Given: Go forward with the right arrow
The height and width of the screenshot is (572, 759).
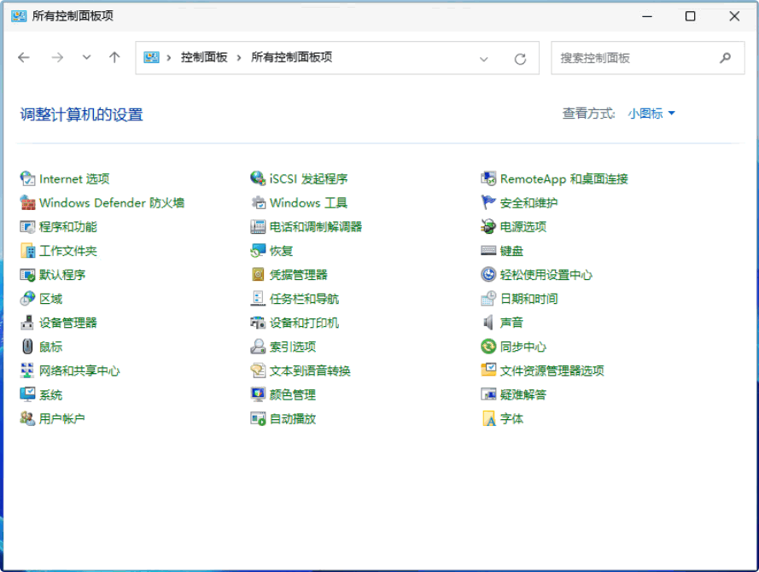Looking at the screenshot, I should [x=57, y=57].
